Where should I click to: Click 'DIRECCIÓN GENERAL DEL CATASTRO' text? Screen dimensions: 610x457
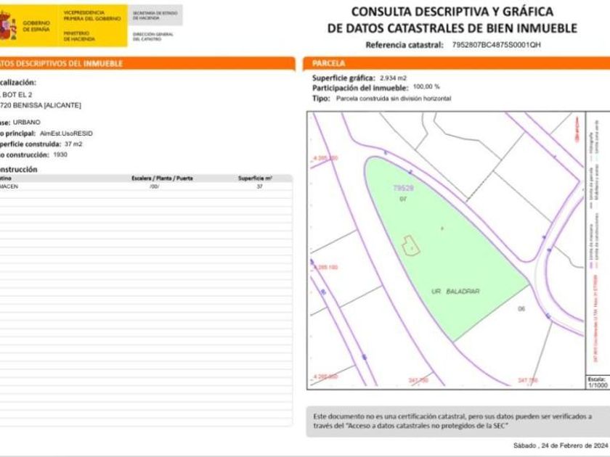click(x=153, y=36)
